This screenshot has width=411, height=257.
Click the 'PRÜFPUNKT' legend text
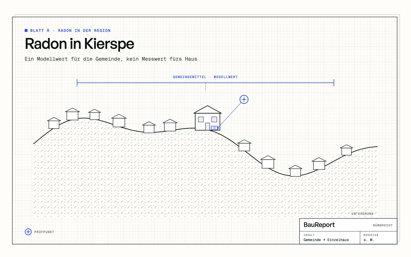[x=44, y=232]
